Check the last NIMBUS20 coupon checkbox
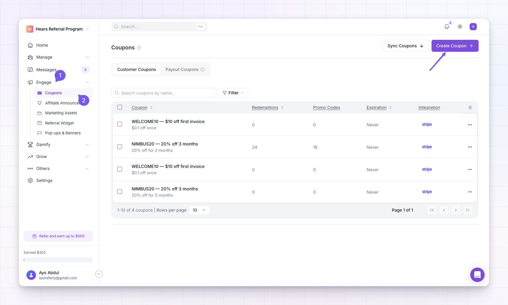508x305 pixels. tap(120, 192)
